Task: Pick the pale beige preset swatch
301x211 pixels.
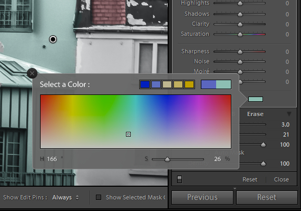Action: [167, 84]
